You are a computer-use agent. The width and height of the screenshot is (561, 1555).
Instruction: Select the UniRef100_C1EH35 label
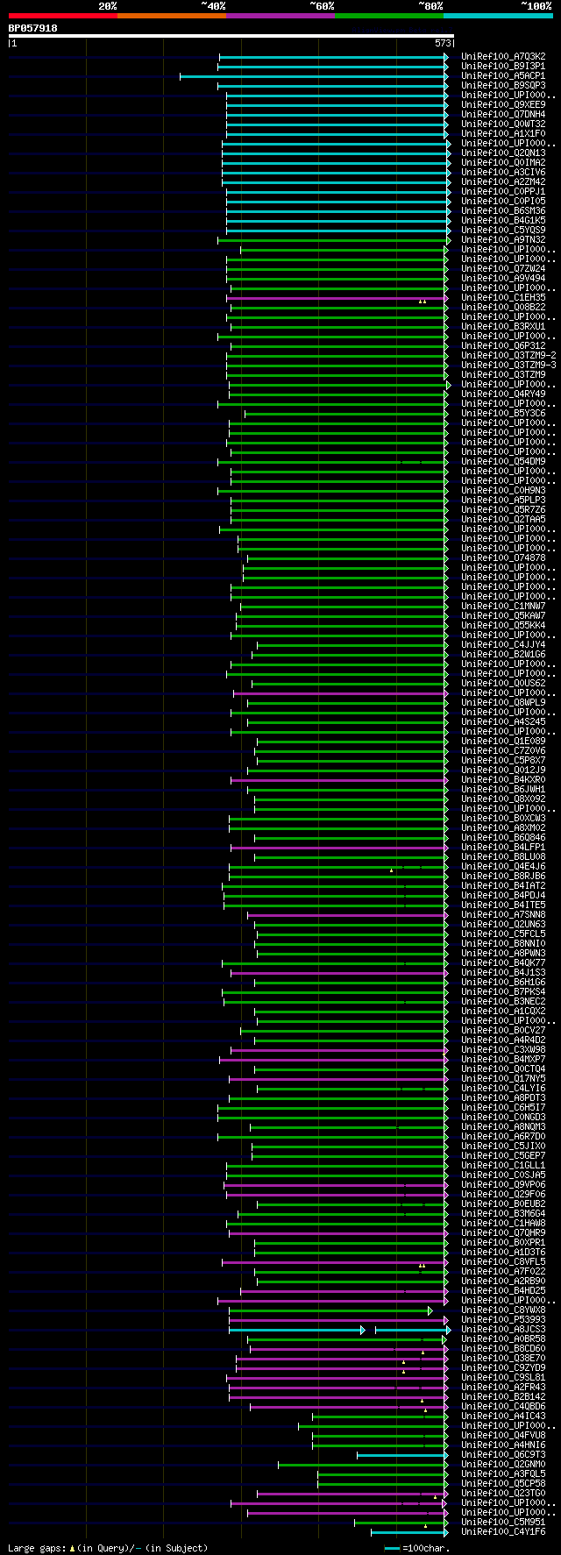point(503,297)
